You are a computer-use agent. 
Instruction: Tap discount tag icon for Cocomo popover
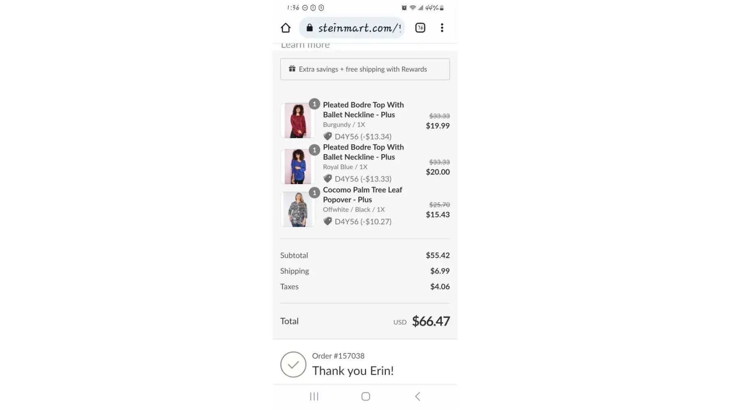pyautogui.click(x=328, y=221)
